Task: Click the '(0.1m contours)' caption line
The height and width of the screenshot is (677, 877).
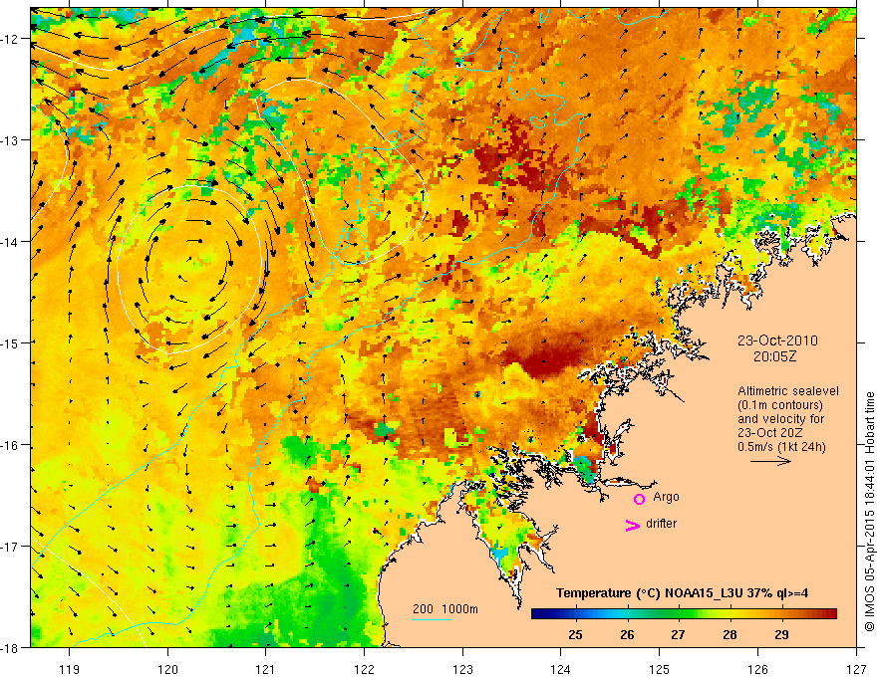Action: (x=780, y=405)
